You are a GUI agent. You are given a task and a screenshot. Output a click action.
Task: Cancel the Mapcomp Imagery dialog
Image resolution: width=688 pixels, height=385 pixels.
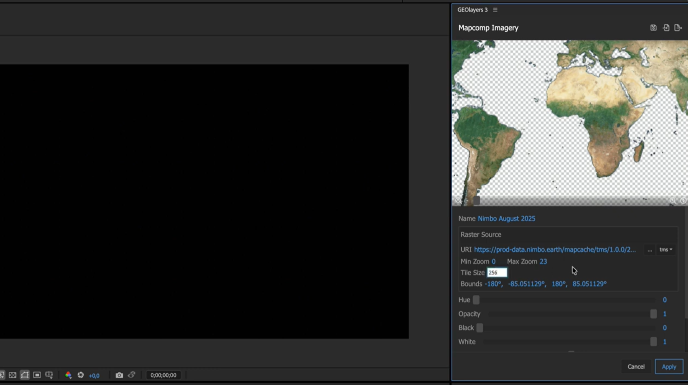pyautogui.click(x=636, y=367)
